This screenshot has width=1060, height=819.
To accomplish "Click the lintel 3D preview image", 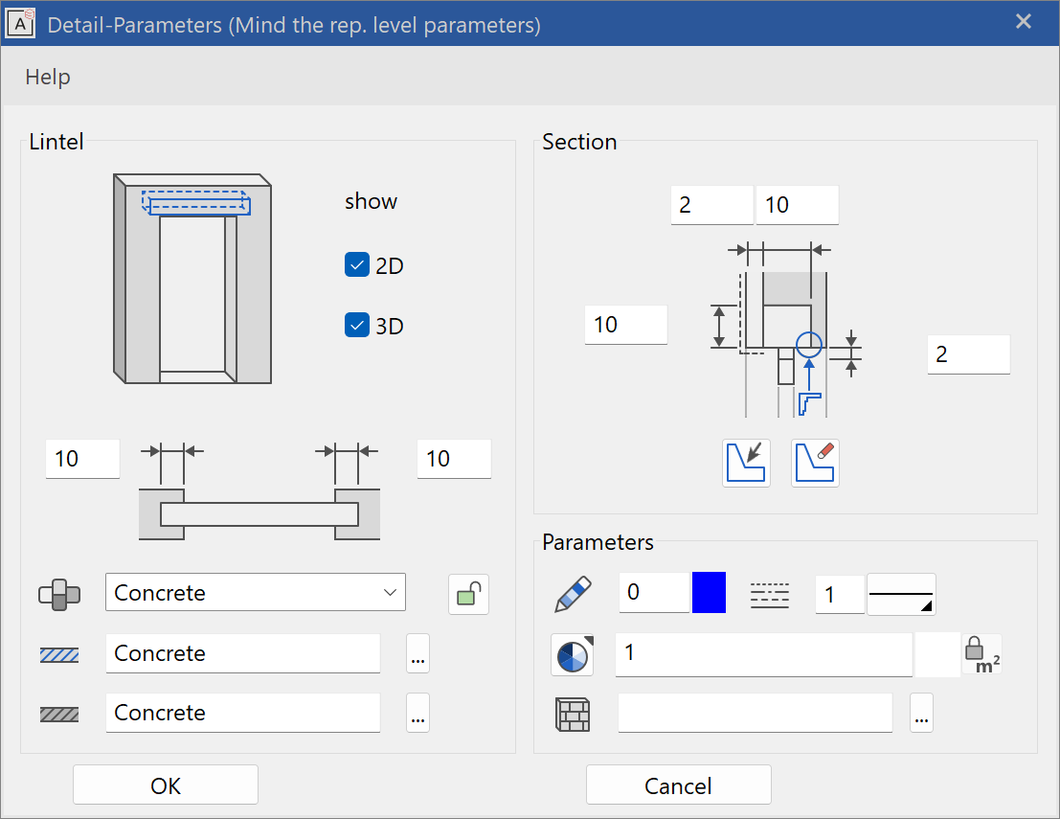I will (192, 279).
